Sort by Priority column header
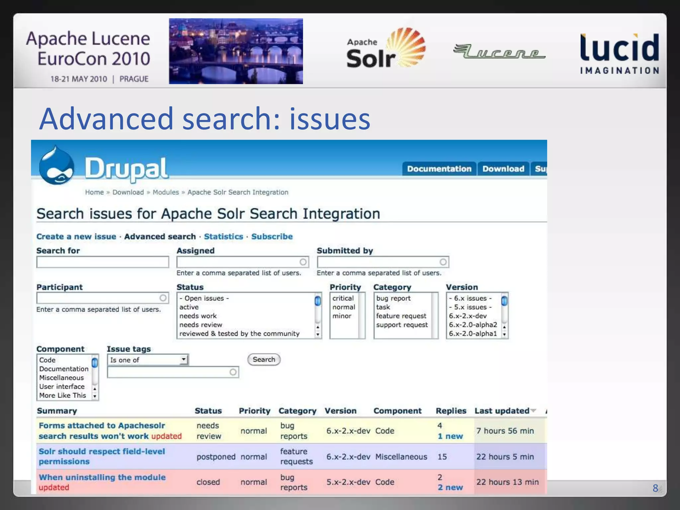The image size is (680, 510). pyautogui.click(x=255, y=411)
